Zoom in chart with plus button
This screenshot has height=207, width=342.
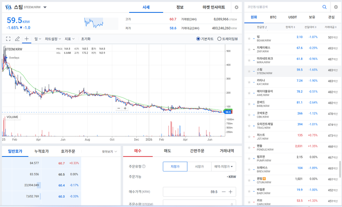pos(125,108)
